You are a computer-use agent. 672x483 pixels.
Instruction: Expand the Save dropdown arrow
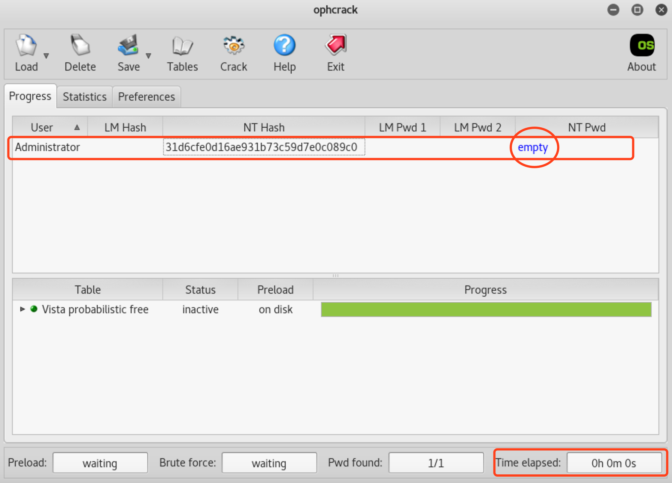[148, 56]
